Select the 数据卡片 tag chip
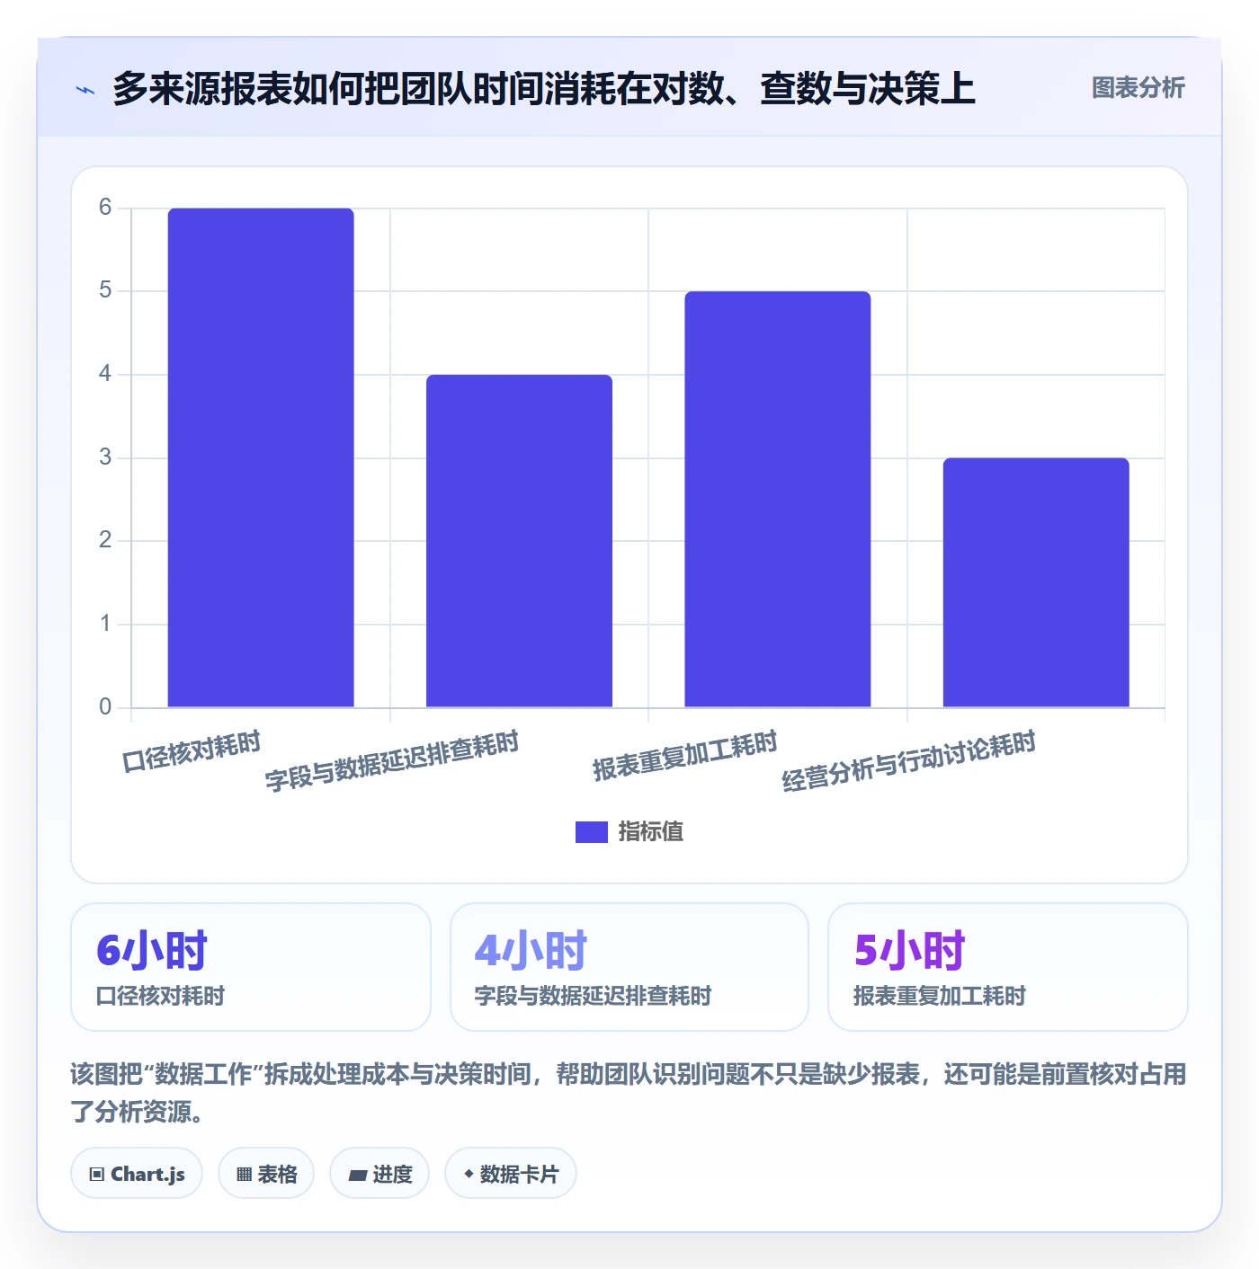Screen dimensions: 1259x1269 (x=511, y=1174)
